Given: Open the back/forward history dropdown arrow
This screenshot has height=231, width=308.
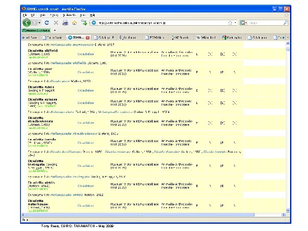Looking at the screenshot, I should pyautogui.click(x=39, y=23).
